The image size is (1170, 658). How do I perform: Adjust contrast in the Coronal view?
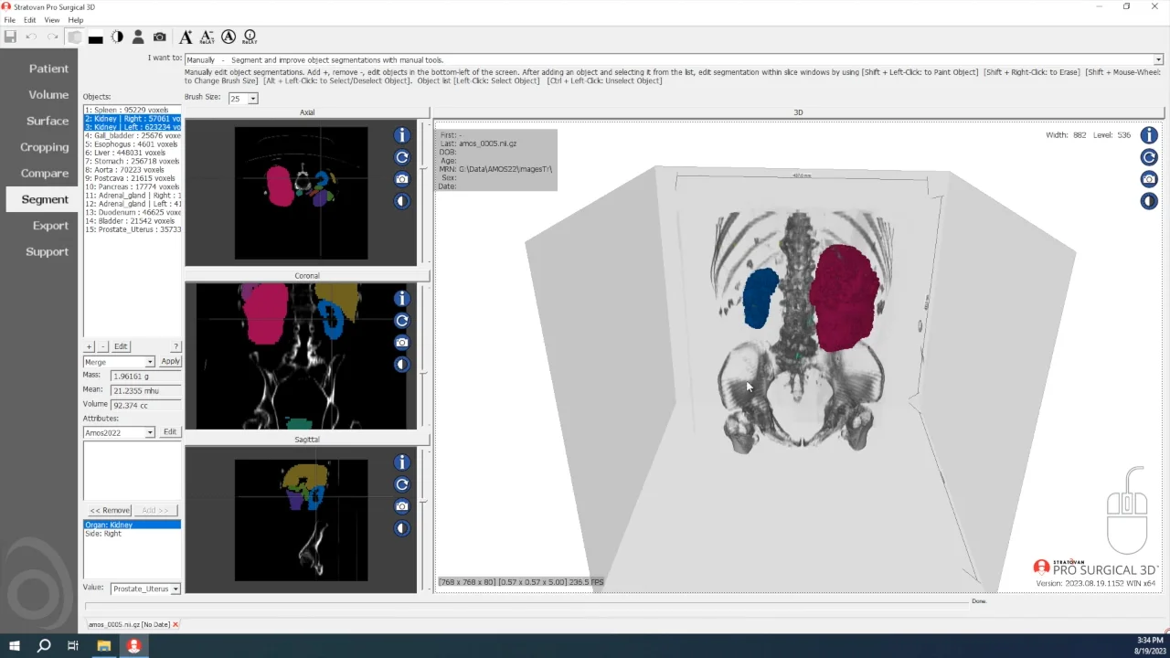click(x=402, y=365)
